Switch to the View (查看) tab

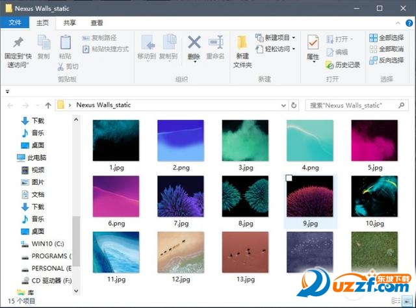tap(97, 23)
